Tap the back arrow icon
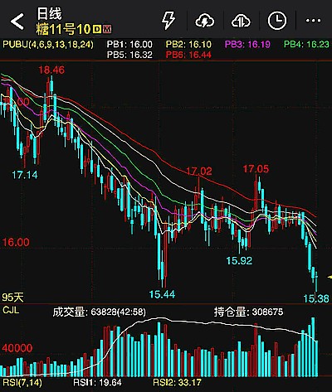Viewport: 332px width, 392px height. pos(17,22)
